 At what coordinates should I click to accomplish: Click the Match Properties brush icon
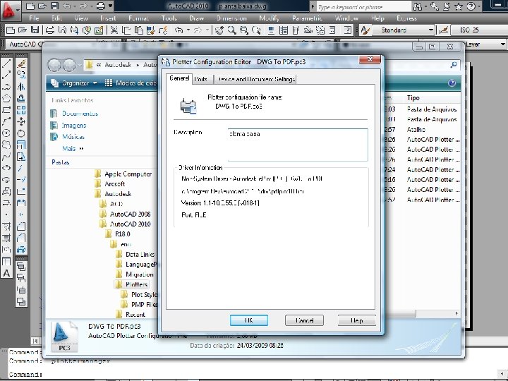pyautogui.click(x=151, y=30)
